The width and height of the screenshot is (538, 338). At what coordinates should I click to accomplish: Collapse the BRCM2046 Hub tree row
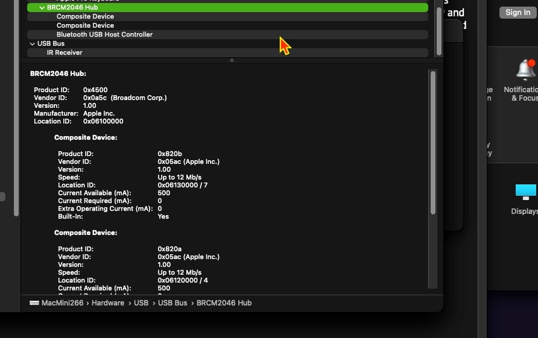click(42, 8)
